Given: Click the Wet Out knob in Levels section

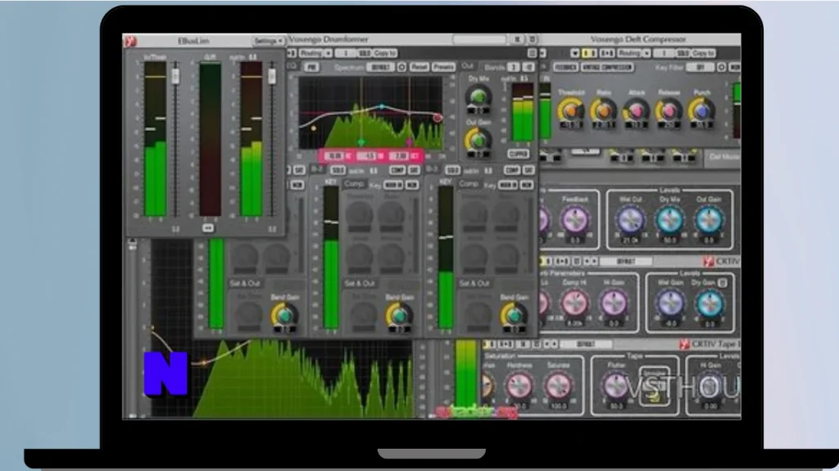Looking at the screenshot, I should (x=630, y=220).
